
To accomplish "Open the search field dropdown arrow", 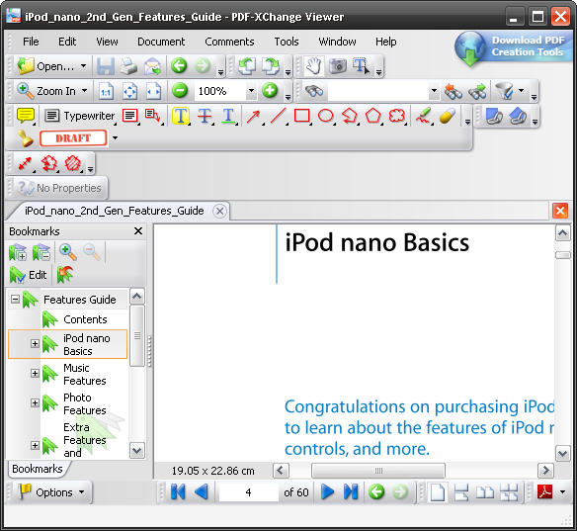I will click(434, 91).
